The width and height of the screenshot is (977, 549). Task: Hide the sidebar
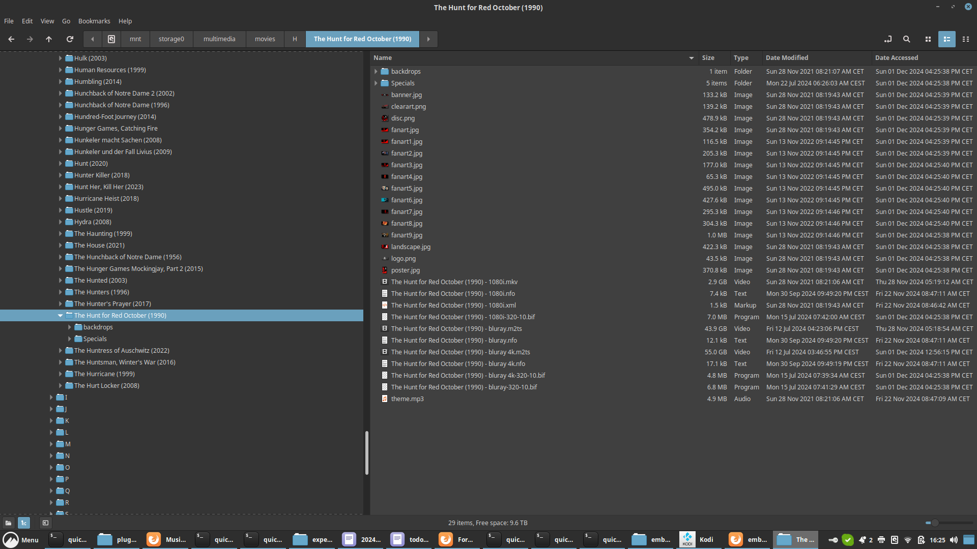(45, 523)
